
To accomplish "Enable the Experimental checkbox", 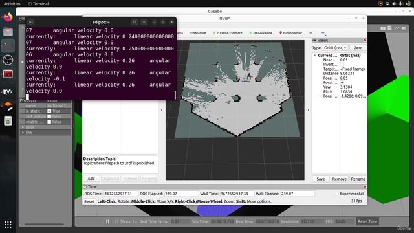I will 336,194.
